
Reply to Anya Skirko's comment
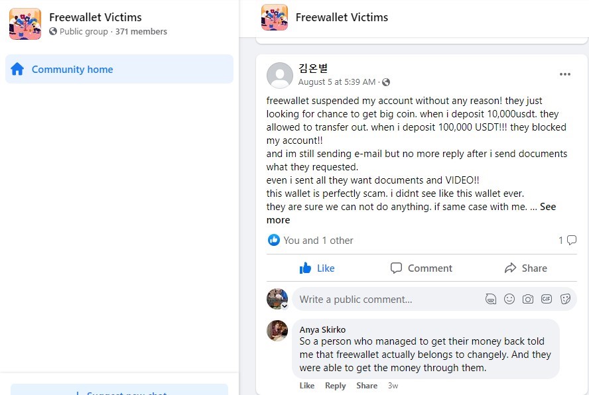[335, 386]
